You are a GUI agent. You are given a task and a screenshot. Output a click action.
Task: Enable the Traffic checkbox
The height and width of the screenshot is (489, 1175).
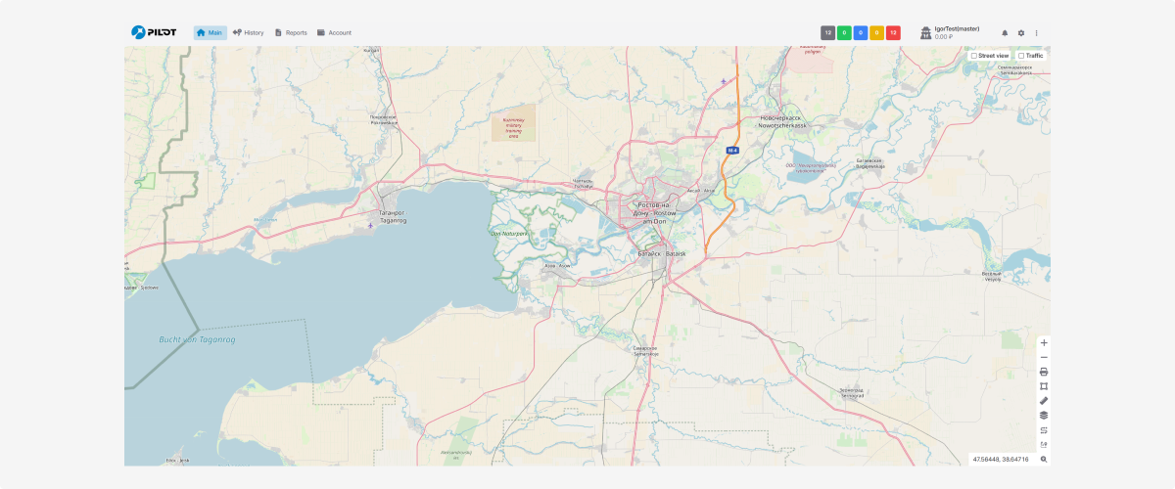click(1021, 56)
